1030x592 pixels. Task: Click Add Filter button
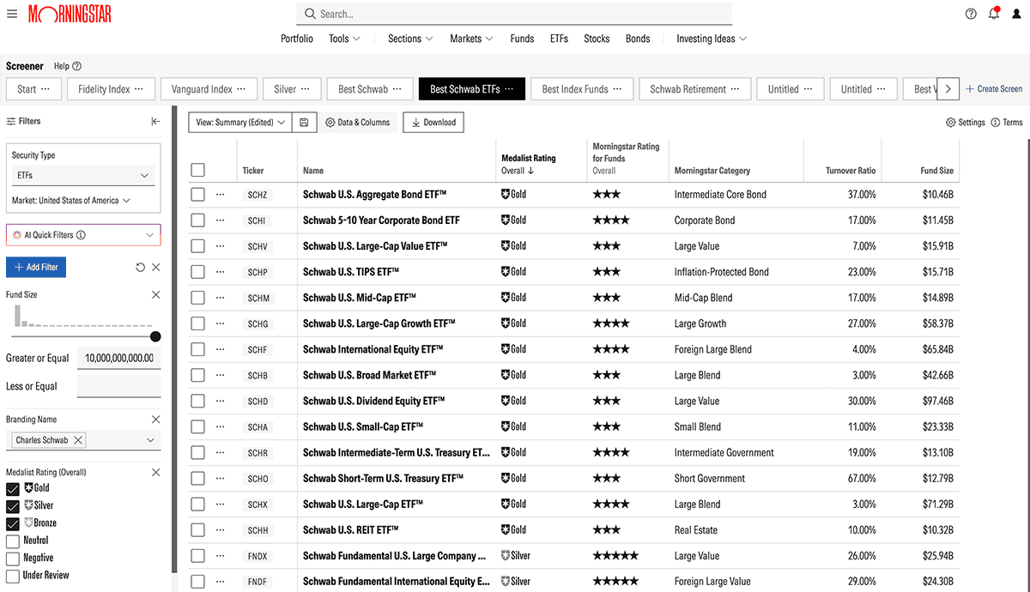36,267
